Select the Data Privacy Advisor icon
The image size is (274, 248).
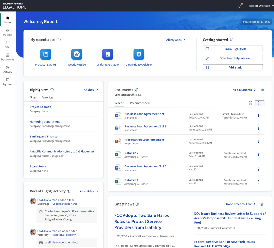[x=139, y=54]
